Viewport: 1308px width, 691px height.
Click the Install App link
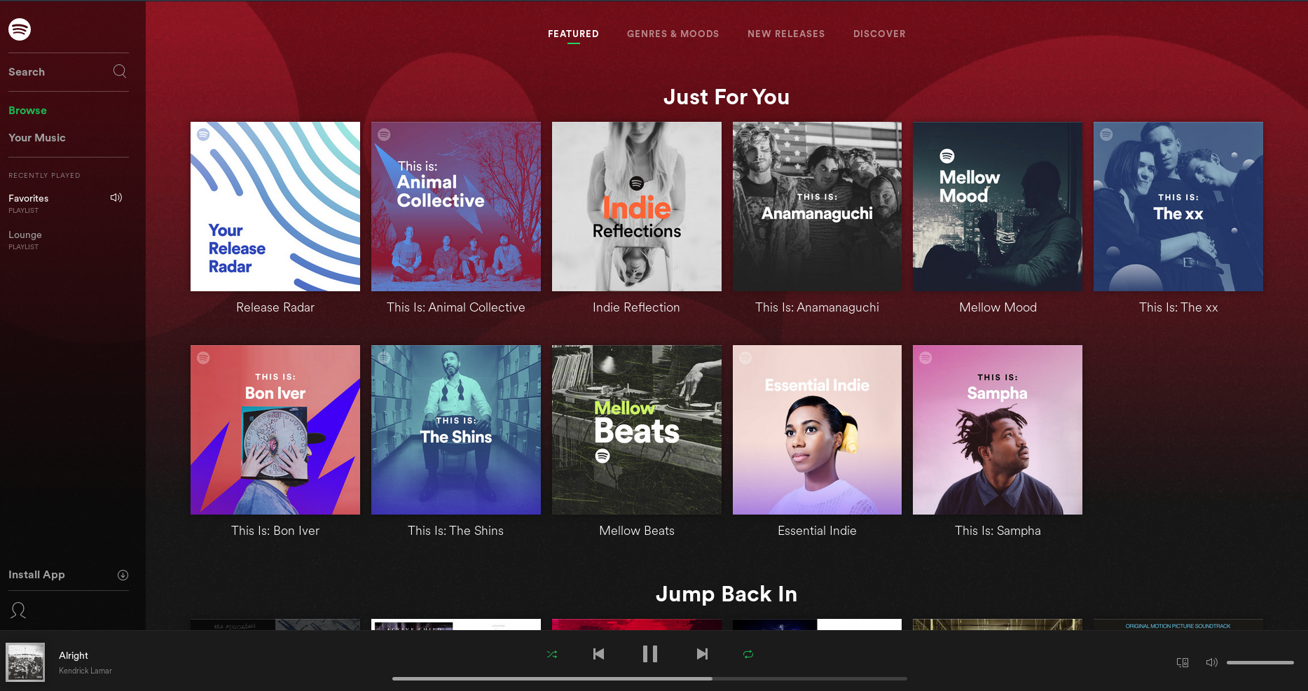pos(36,575)
